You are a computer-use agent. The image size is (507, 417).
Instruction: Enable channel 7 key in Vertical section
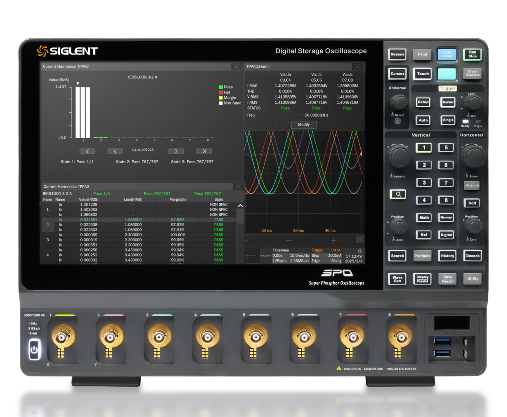[446, 183]
